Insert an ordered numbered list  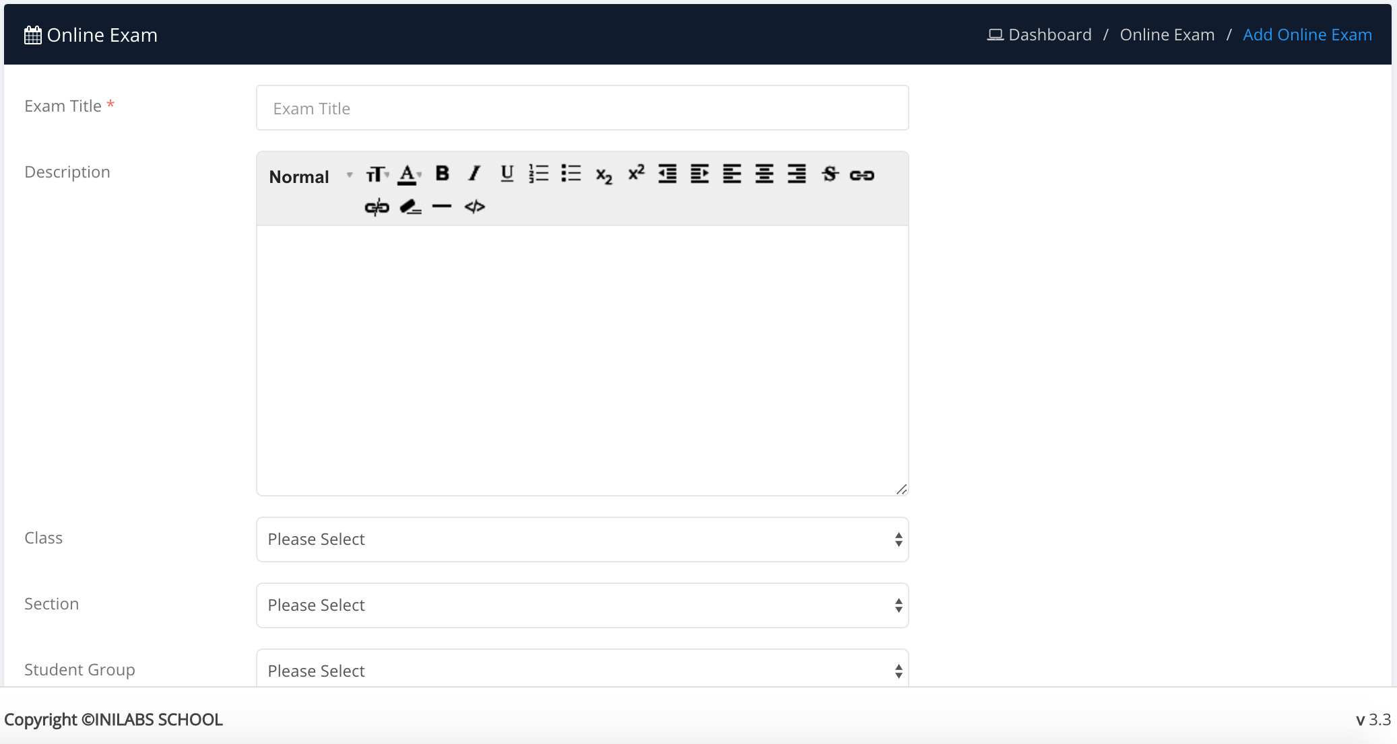point(538,174)
